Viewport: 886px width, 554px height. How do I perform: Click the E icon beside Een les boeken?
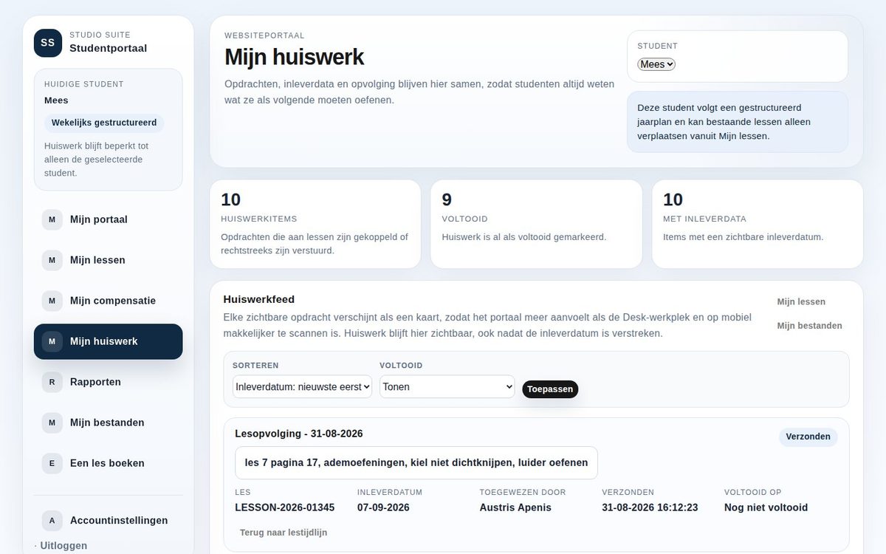coord(52,463)
